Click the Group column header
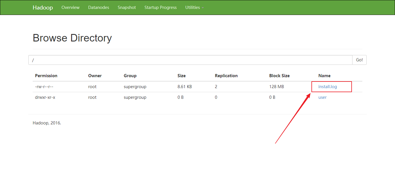The width and height of the screenshot is (395, 180). pos(130,76)
